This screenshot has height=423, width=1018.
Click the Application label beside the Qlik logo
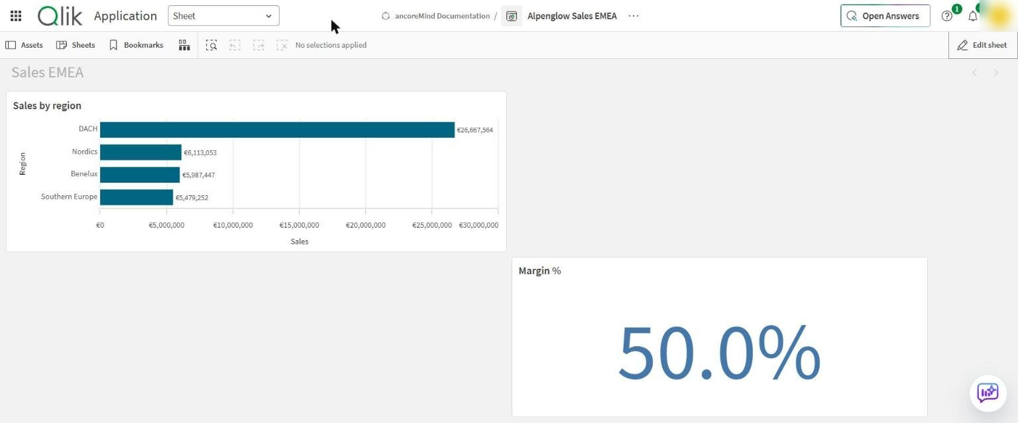126,16
